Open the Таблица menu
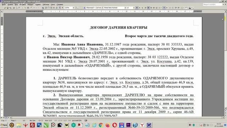 click(46, 5)
